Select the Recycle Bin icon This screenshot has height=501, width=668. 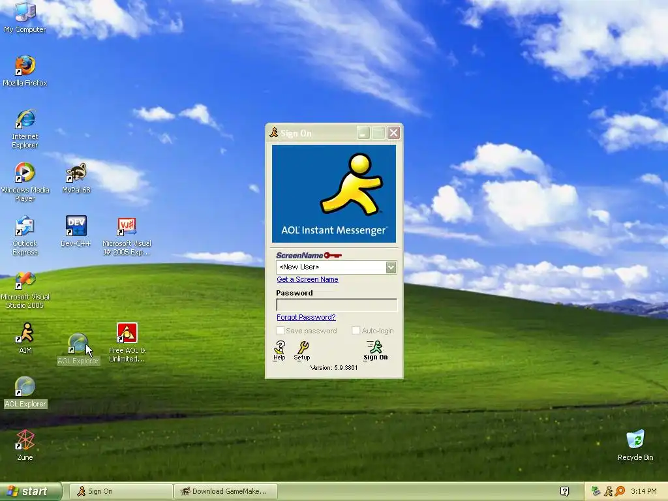635,445
